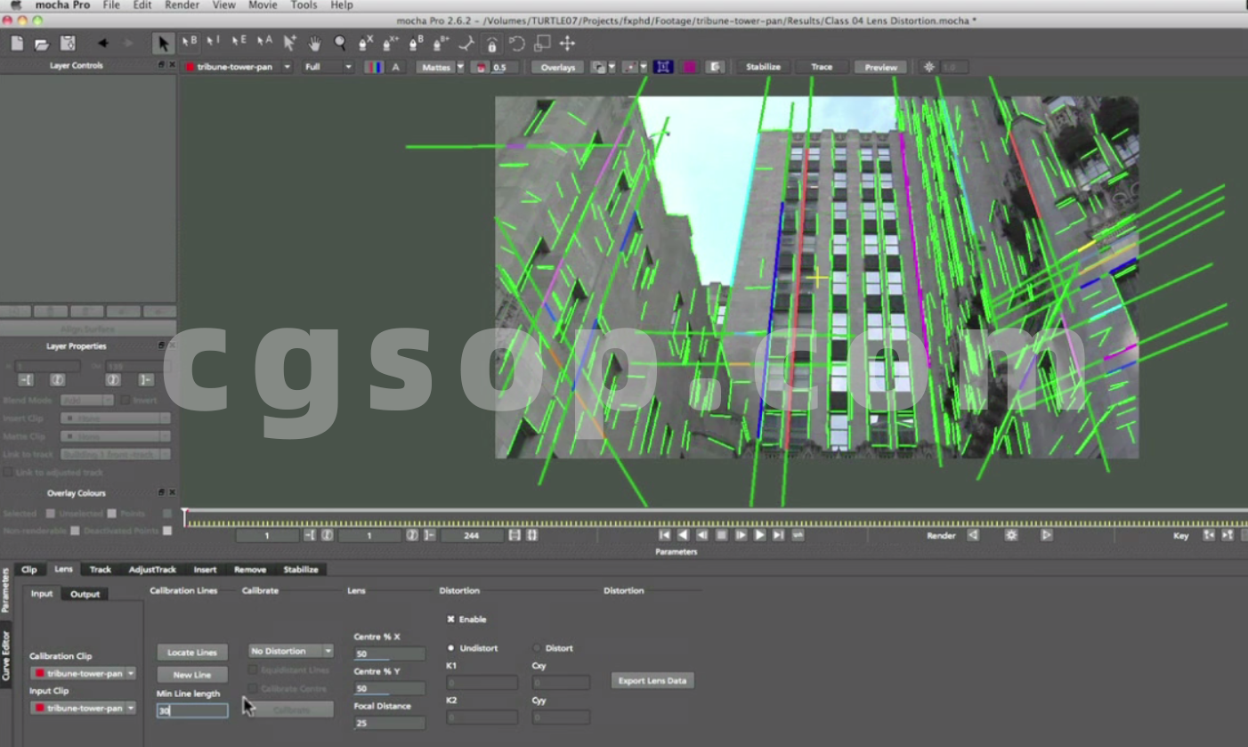Enable the distortion Enable checkbox
Viewport: 1248px width, 747px height.
(450, 619)
